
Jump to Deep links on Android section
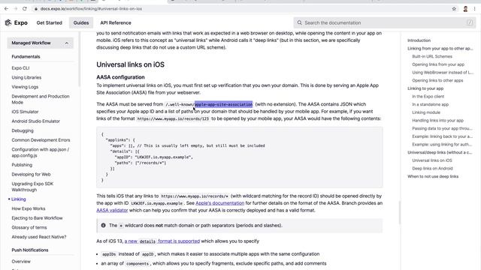pos(432,168)
